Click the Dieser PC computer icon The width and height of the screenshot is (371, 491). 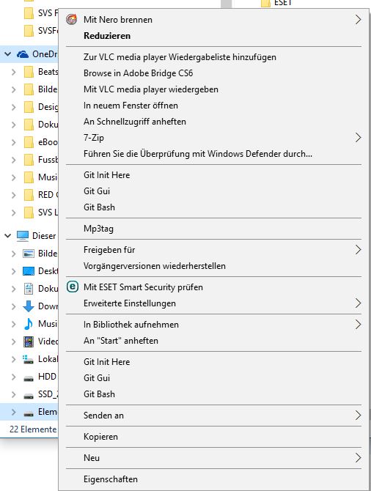point(23,236)
